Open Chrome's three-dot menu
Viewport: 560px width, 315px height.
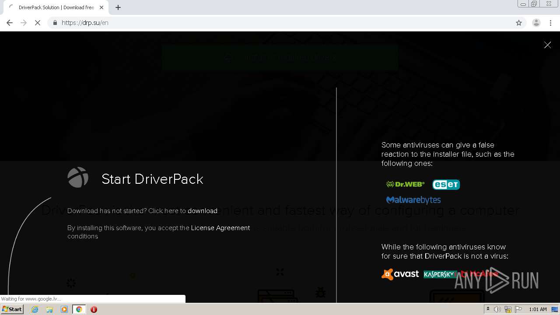tap(550, 23)
